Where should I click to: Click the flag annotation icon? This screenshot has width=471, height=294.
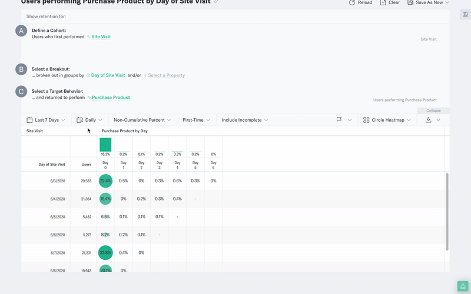(x=339, y=120)
